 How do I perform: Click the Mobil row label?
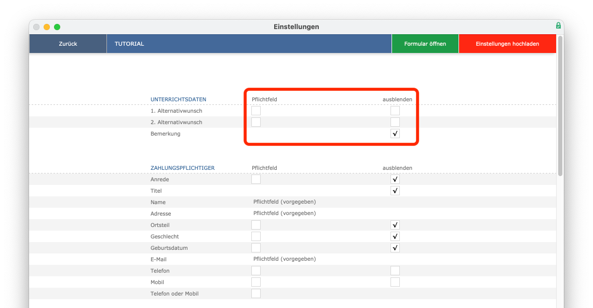tap(157, 282)
